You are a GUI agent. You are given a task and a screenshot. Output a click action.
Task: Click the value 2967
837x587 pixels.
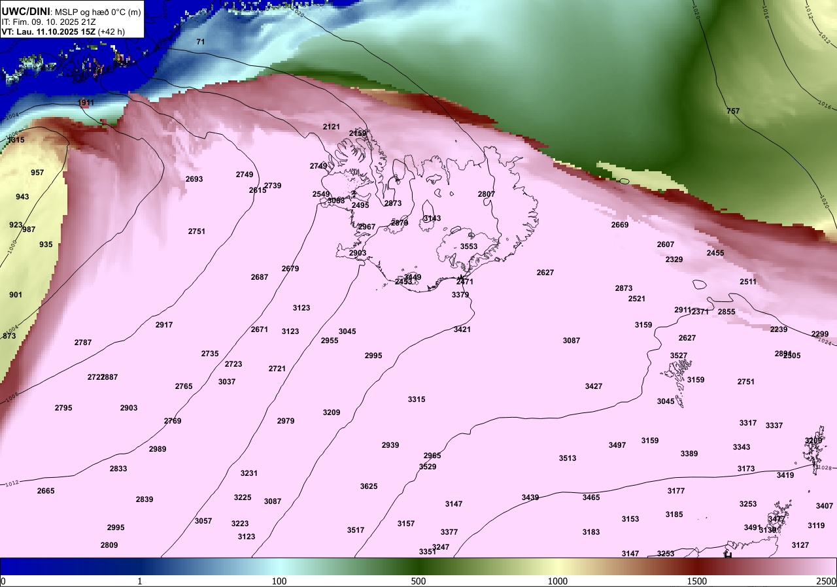click(x=367, y=227)
